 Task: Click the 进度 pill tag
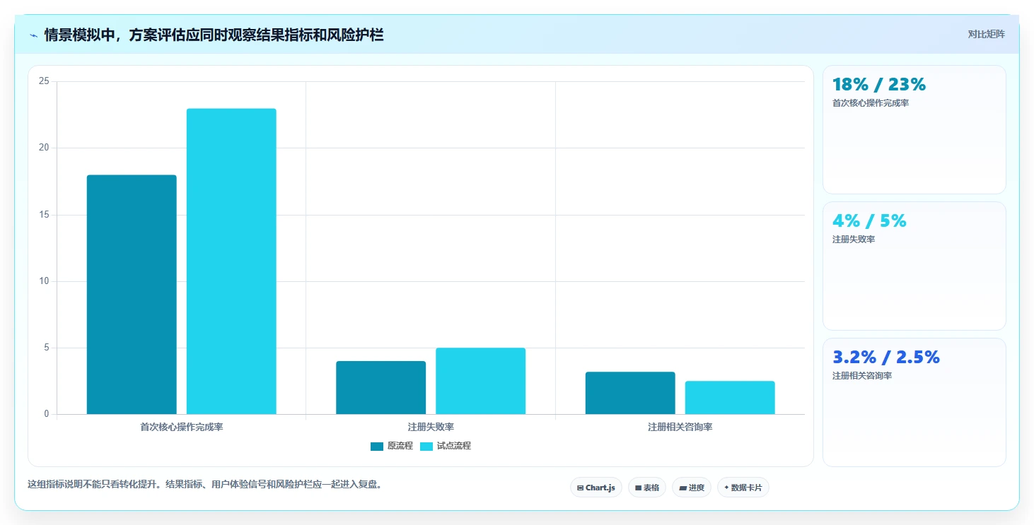(691, 488)
